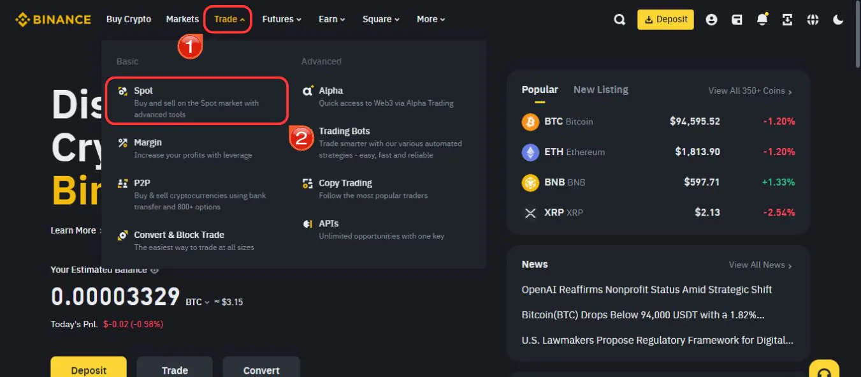
Task: Open the BTC balance currency dropdown
Action: pyautogui.click(x=198, y=302)
